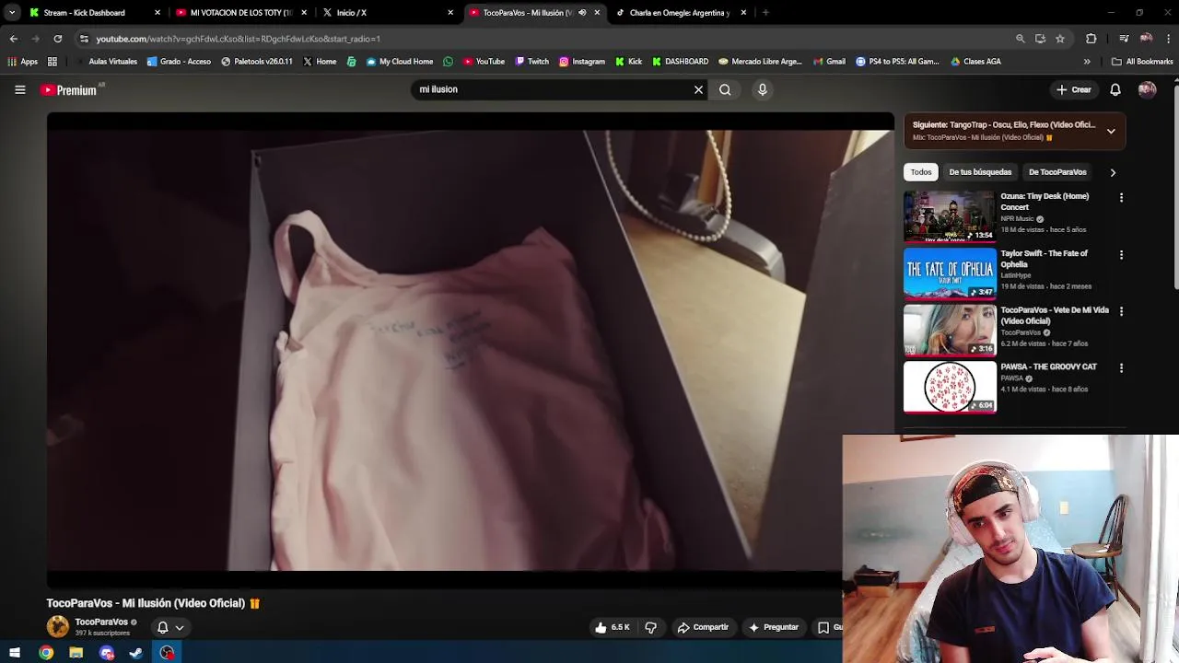
Task: Toggle subscription notification bell dropdown
Action: click(170, 627)
